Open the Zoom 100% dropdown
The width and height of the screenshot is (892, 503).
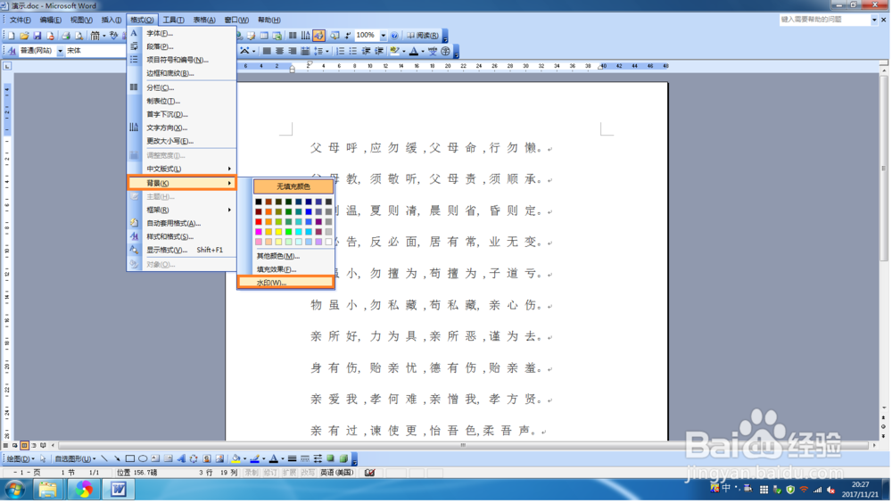(x=384, y=36)
